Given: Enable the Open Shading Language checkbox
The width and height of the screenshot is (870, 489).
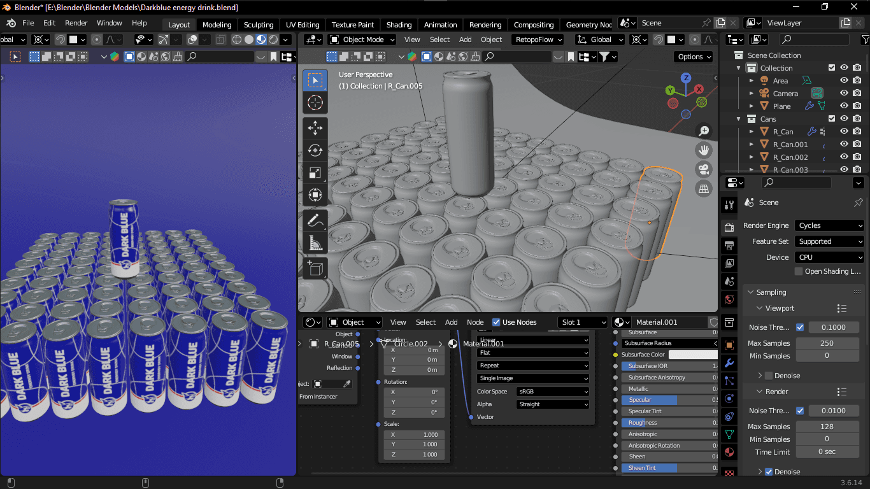Looking at the screenshot, I should [x=799, y=271].
